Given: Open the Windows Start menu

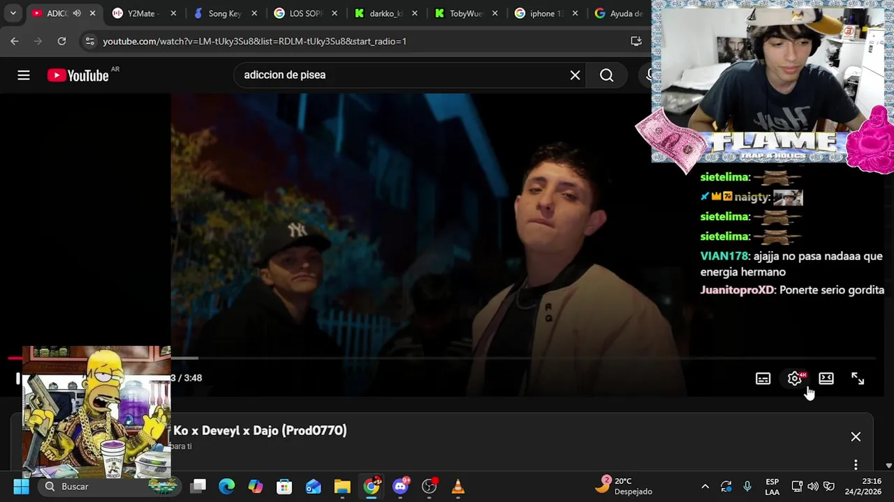Looking at the screenshot, I should pos(21,486).
